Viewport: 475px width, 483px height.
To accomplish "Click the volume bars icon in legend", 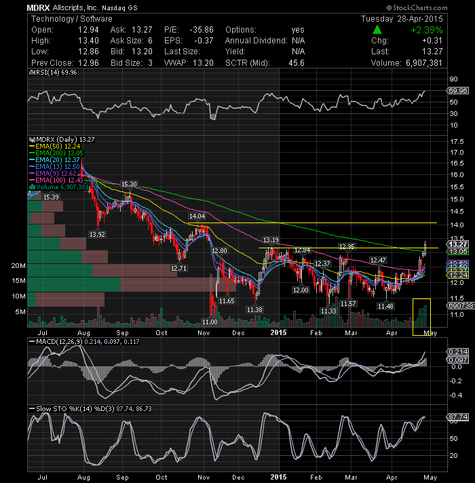I will click(x=32, y=187).
